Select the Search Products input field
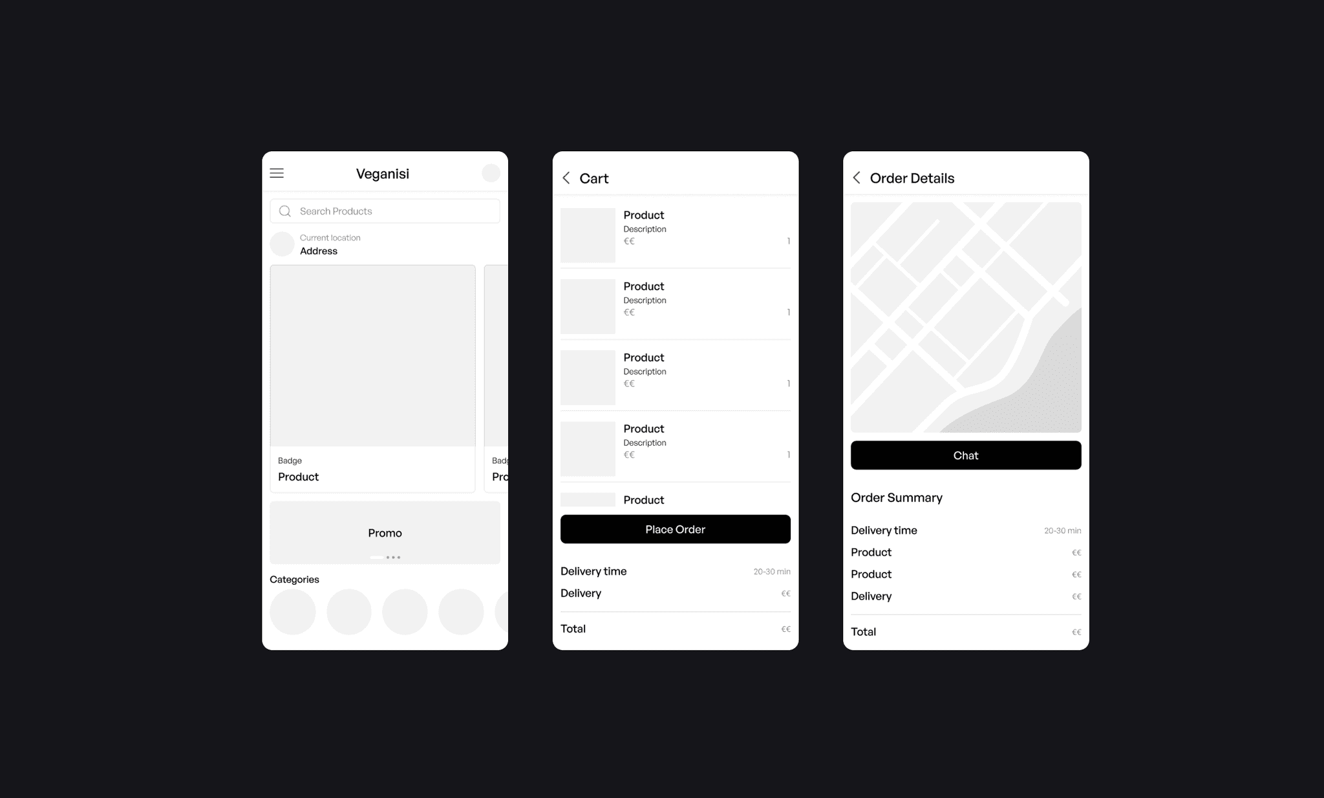Image resolution: width=1324 pixels, height=798 pixels. coord(385,210)
